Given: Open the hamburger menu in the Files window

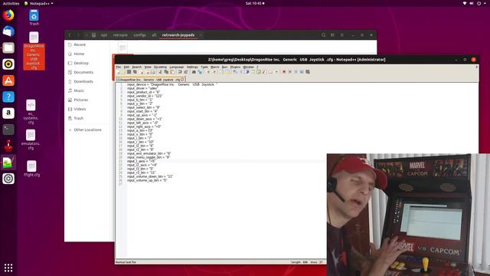Looking at the screenshot, I should (x=342, y=35).
